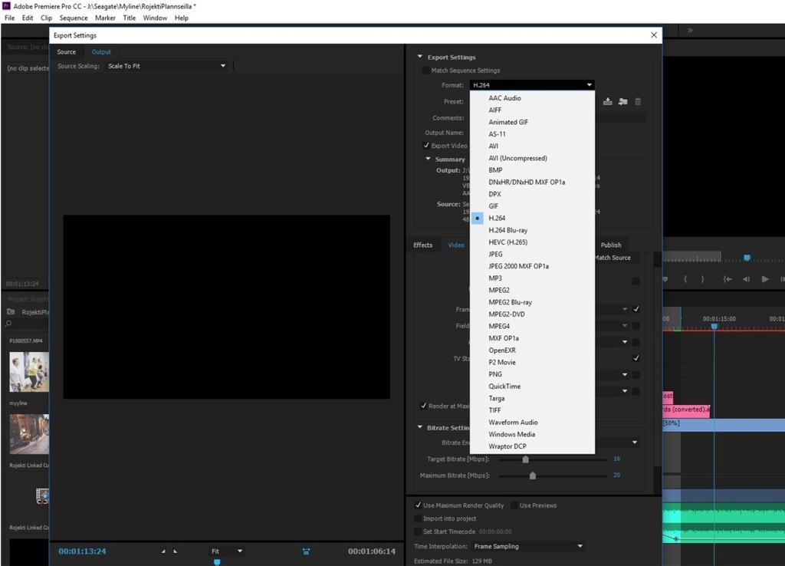785x566 pixels.
Task: Choose MPEG2-DVD in format list
Action: click(x=532, y=314)
